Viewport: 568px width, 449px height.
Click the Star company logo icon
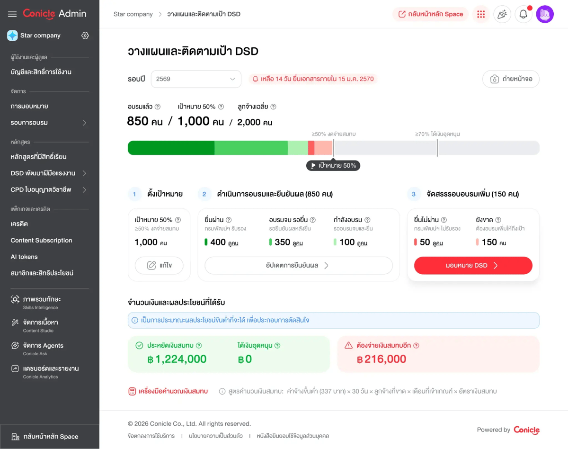(x=12, y=36)
